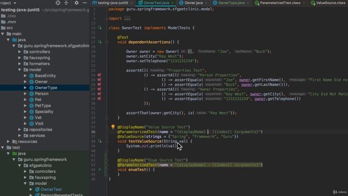Select the .mvn folder

[11, 22]
